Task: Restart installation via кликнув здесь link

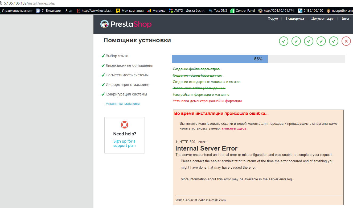Action: [234, 128]
